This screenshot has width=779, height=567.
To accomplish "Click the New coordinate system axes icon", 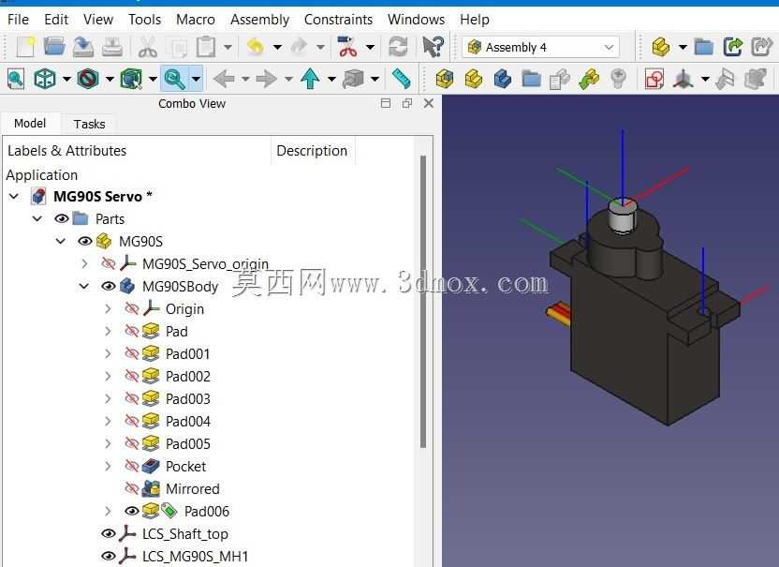I will [x=683, y=79].
